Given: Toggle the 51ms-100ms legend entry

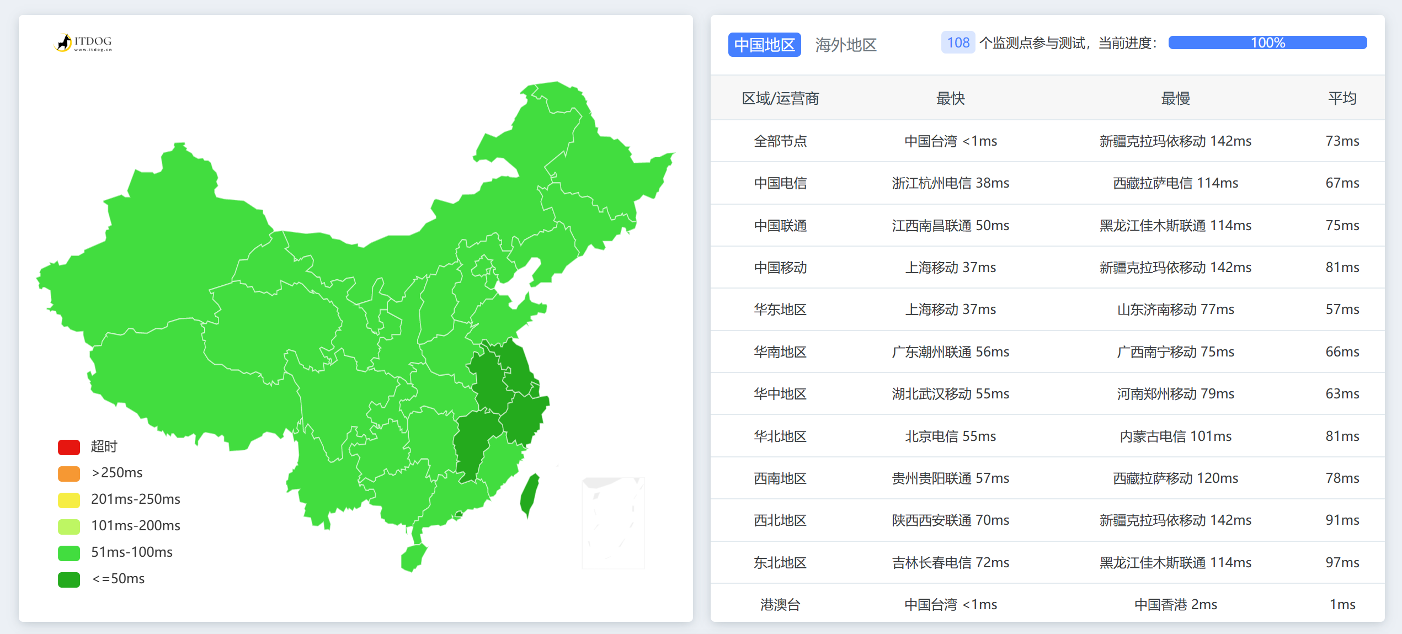Looking at the screenshot, I should pos(69,553).
